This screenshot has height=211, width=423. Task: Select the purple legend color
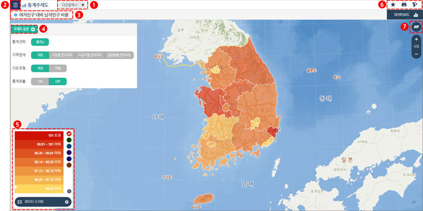tap(69, 153)
